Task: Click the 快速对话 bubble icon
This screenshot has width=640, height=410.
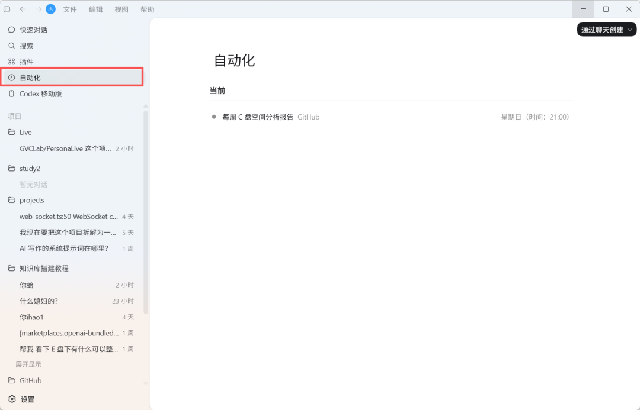Action: [x=11, y=30]
